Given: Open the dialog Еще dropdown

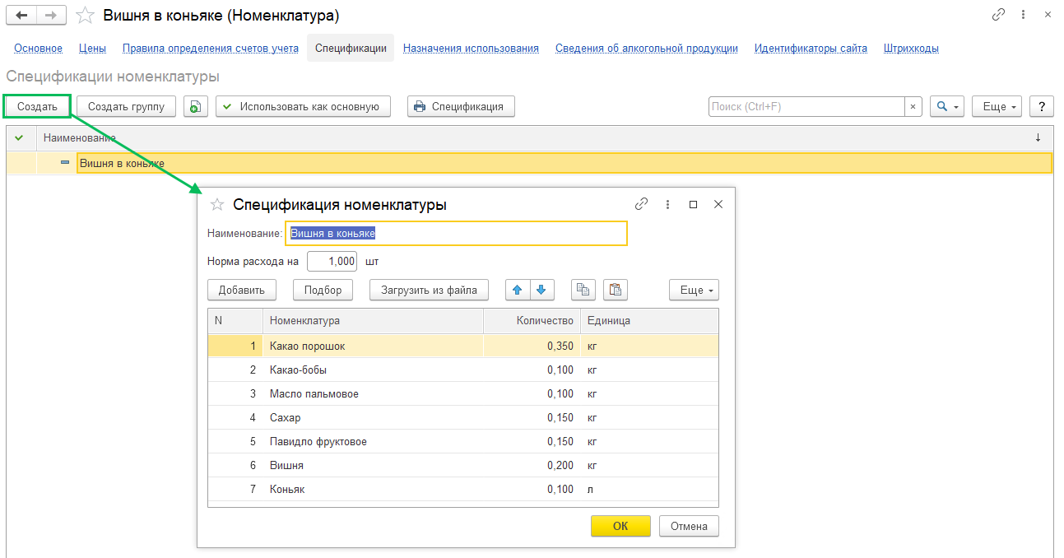Looking at the screenshot, I should point(695,290).
